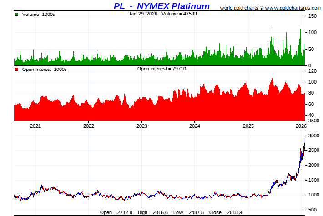Click the 1500 tick on the price axis

click(x=314, y=180)
